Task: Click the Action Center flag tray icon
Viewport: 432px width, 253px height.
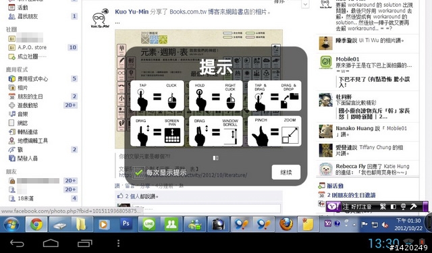Action: pos(364,225)
